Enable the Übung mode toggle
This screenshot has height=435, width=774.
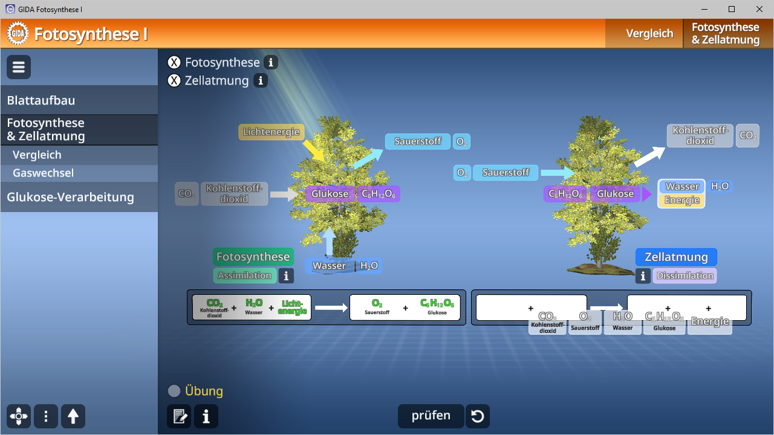point(174,391)
